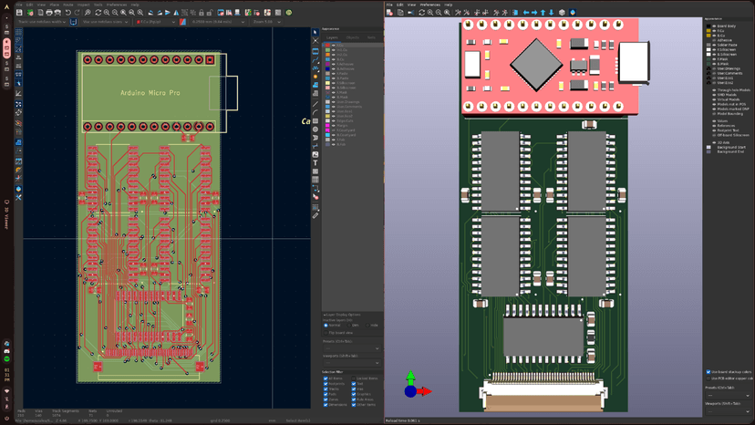This screenshot has height=425, width=755.
Task: Click the Save icon in PCB editor toolbar
Action: coord(19,13)
